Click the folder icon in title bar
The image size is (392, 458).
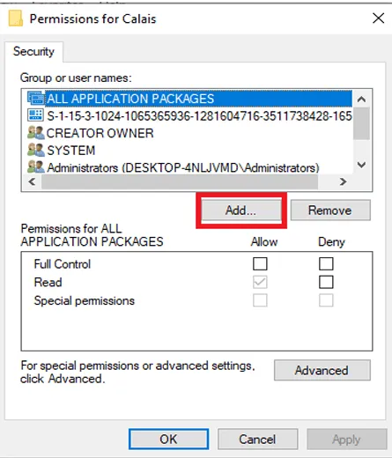[x=16, y=18]
